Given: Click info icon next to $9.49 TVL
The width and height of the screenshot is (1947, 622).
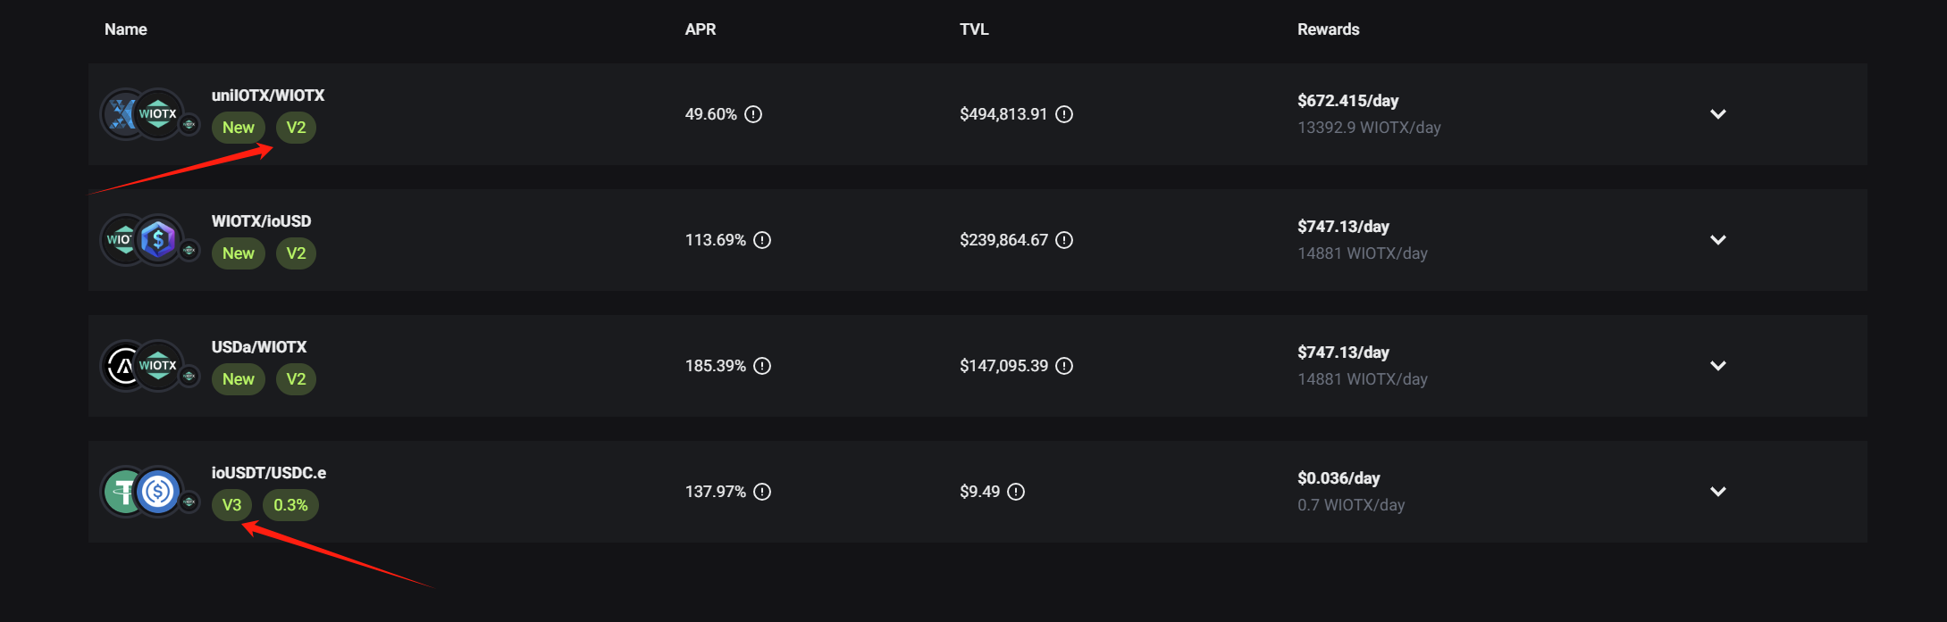Looking at the screenshot, I should pos(1016,492).
